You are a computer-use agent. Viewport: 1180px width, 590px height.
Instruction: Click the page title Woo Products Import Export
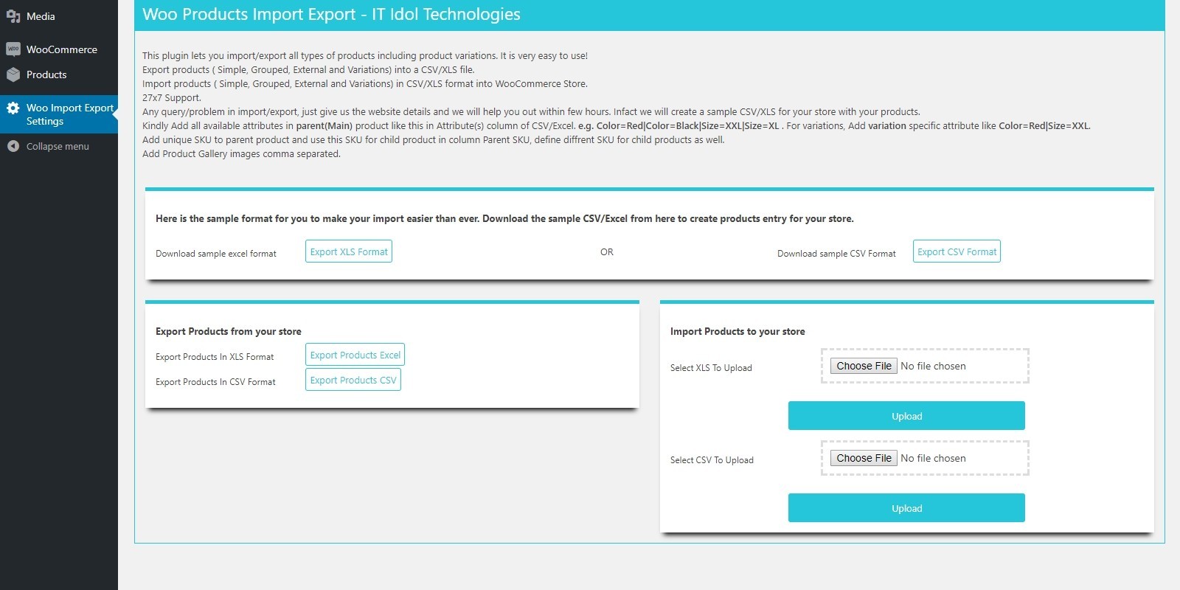pos(331,14)
